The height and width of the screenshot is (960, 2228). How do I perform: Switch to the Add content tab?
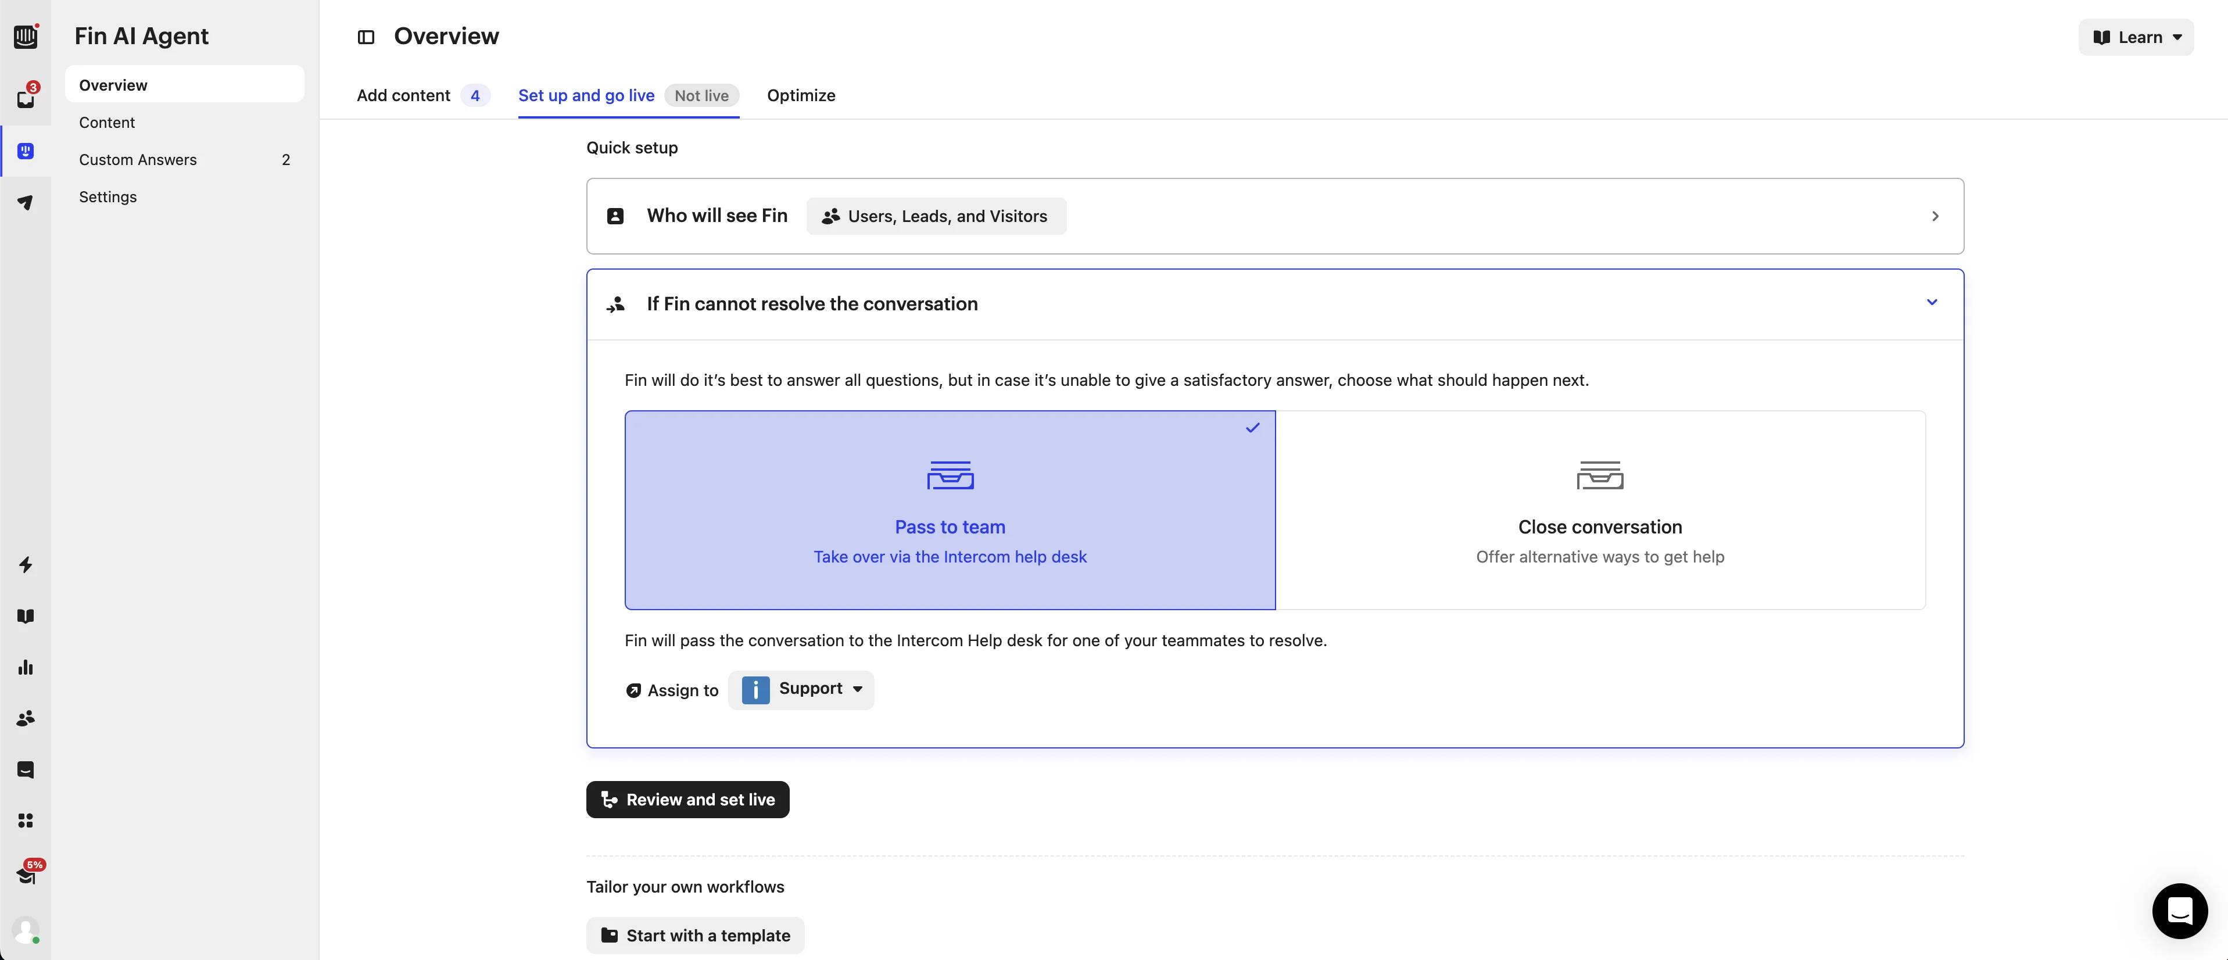404,95
